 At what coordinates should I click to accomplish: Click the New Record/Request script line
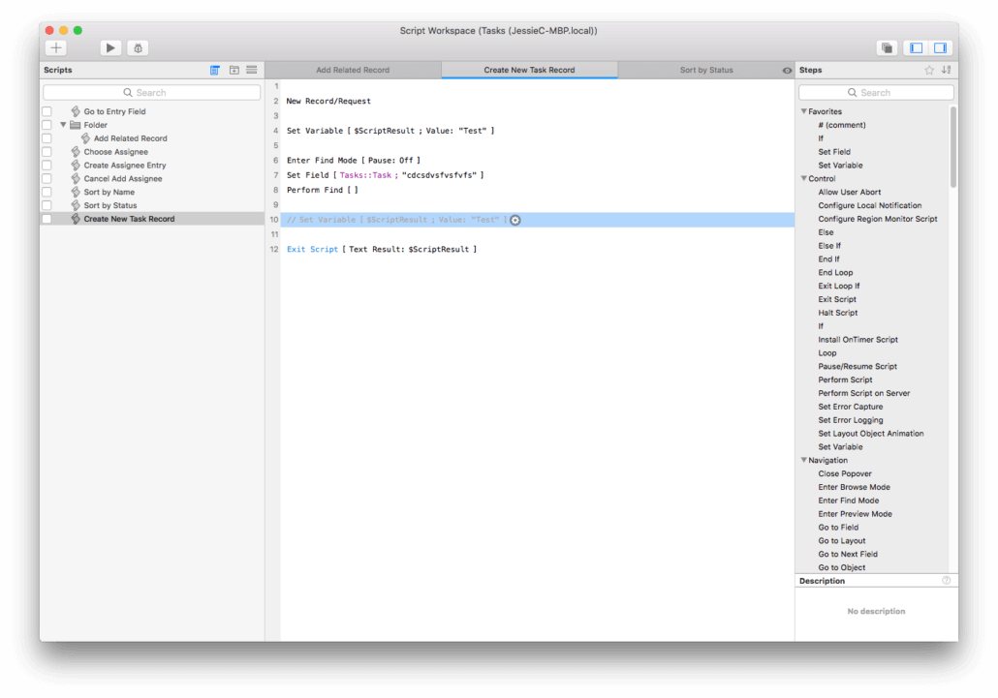(537, 101)
